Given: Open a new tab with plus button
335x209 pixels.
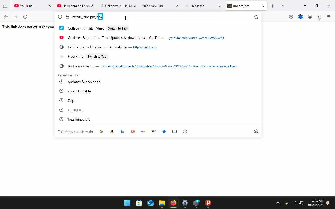Looking at the screenshot, I should point(272,6).
